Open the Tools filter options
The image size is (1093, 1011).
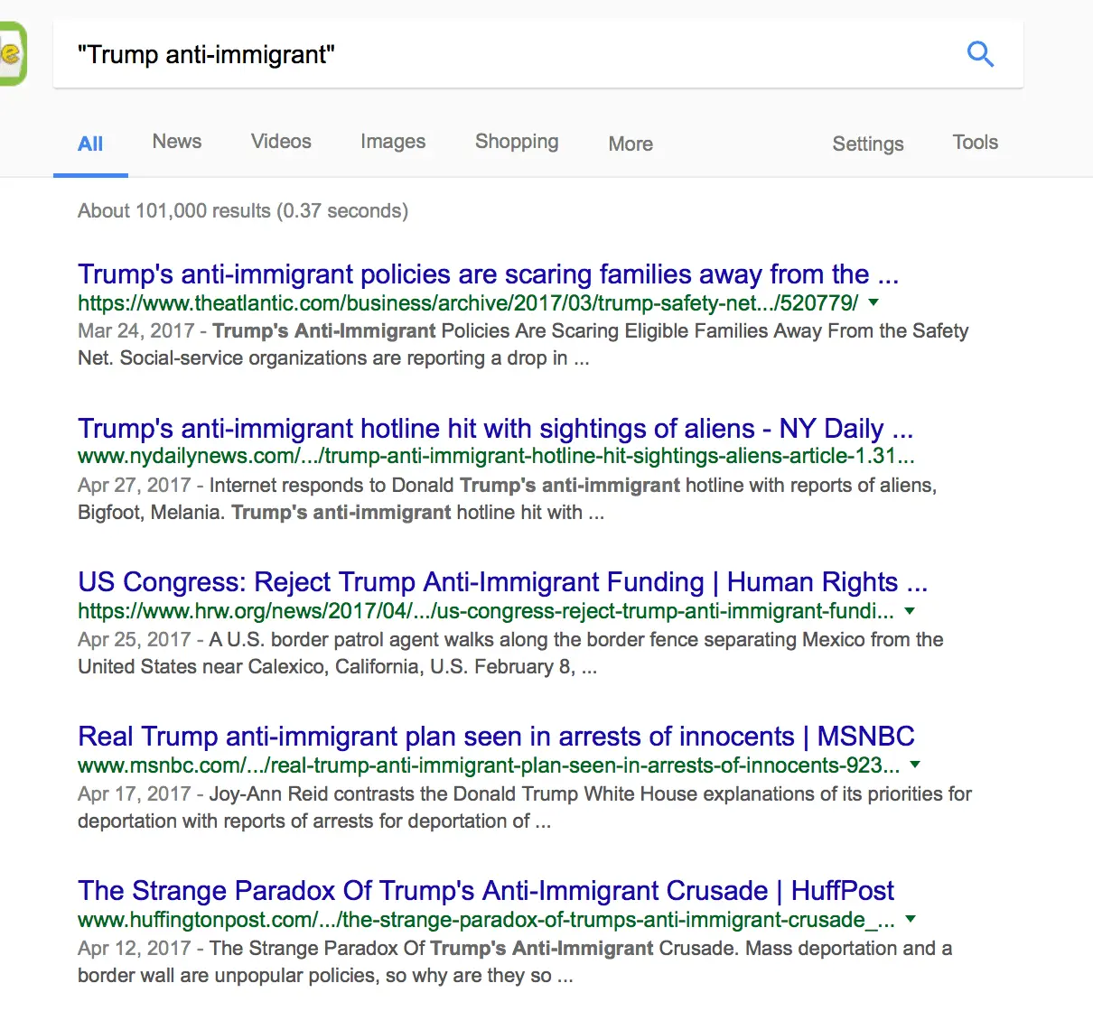[x=975, y=143]
